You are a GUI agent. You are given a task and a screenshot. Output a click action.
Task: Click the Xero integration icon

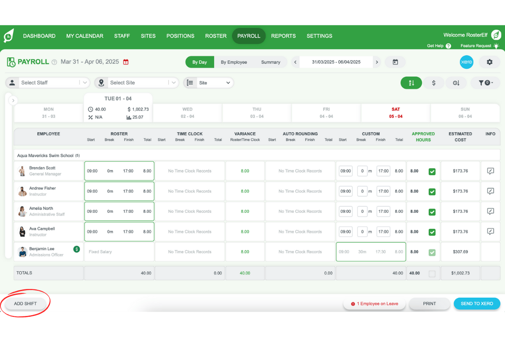coord(466,62)
